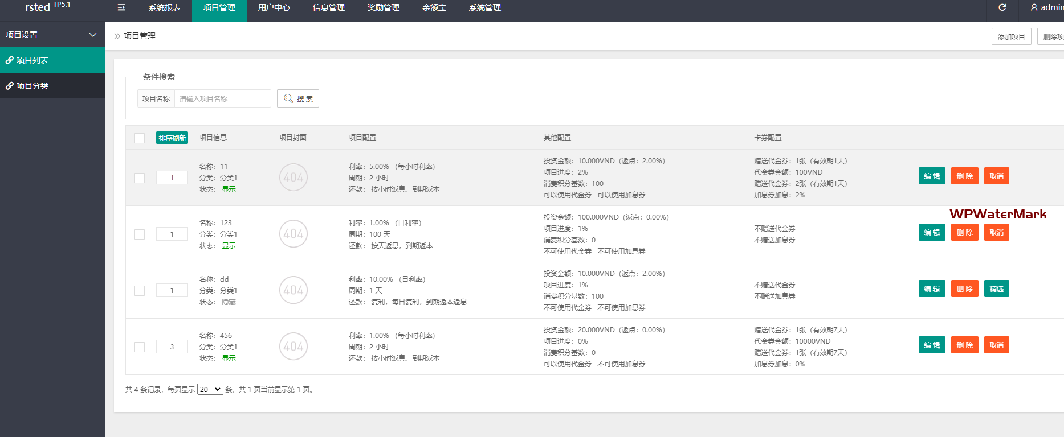Select the checkbox for project dd

click(140, 291)
